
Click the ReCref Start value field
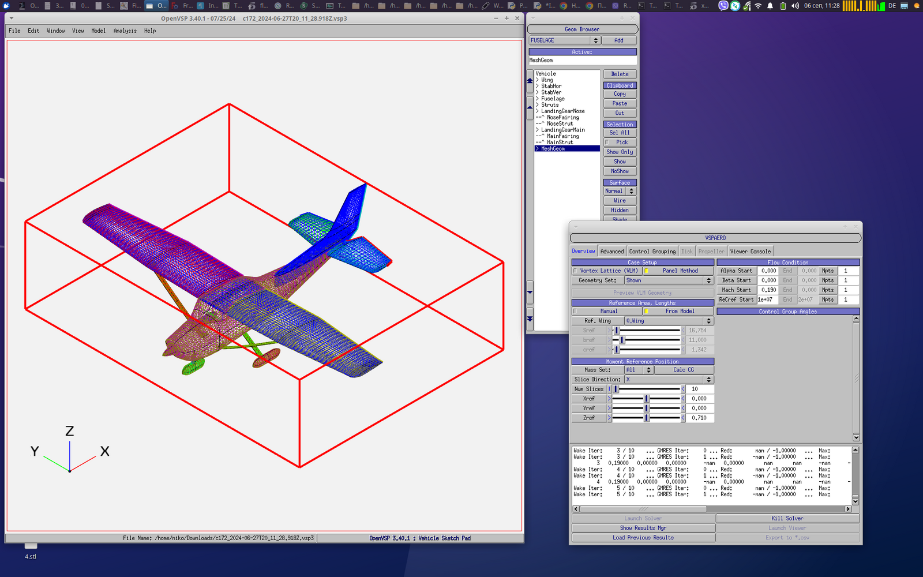point(768,299)
